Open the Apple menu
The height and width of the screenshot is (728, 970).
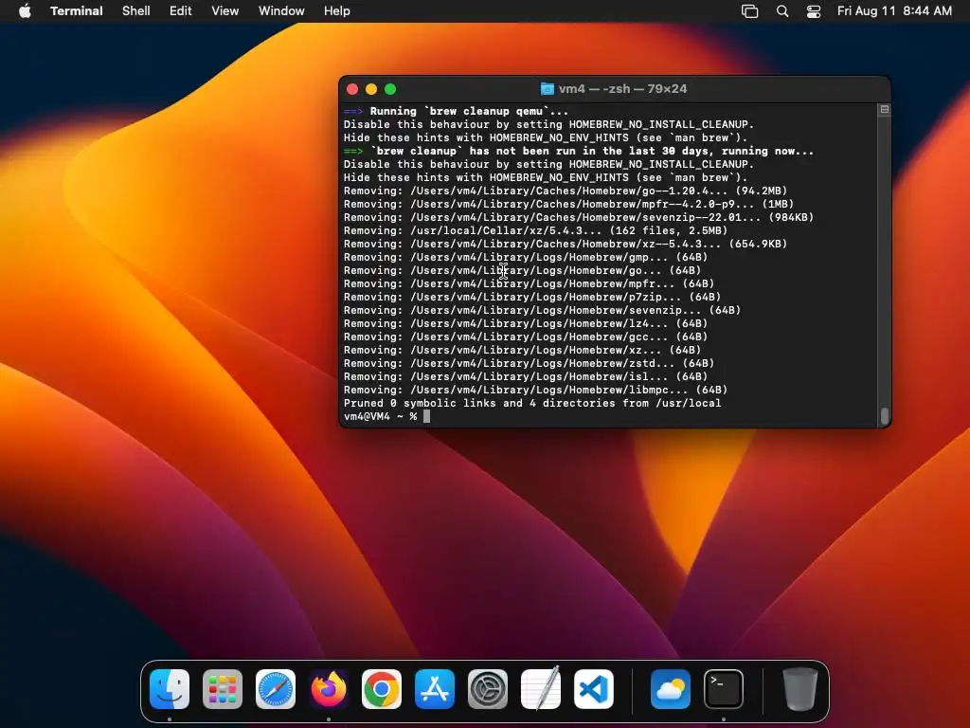click(25, 11)
